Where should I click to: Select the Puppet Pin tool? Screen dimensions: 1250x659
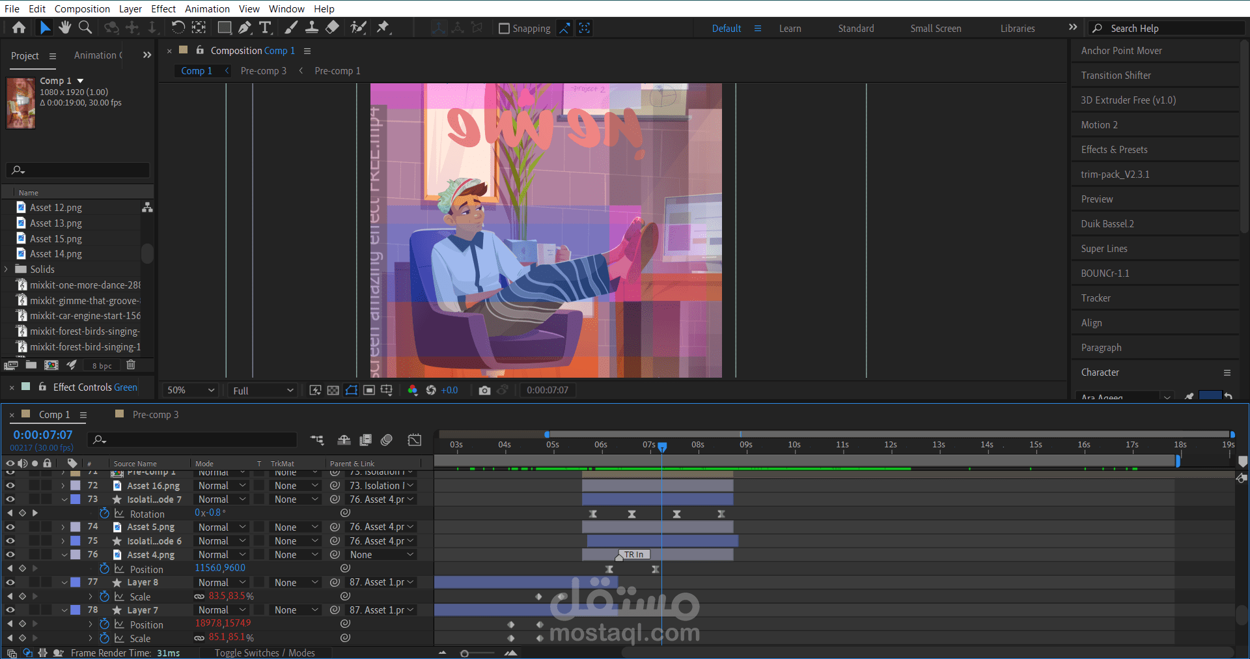click(x=383, y=27)
